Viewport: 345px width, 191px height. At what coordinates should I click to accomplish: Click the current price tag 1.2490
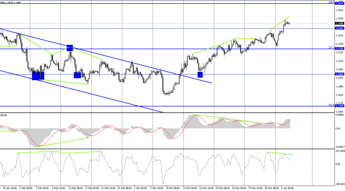click(340, 23)
